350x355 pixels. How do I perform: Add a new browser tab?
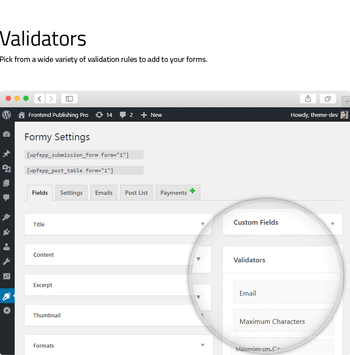pos(347,101)
